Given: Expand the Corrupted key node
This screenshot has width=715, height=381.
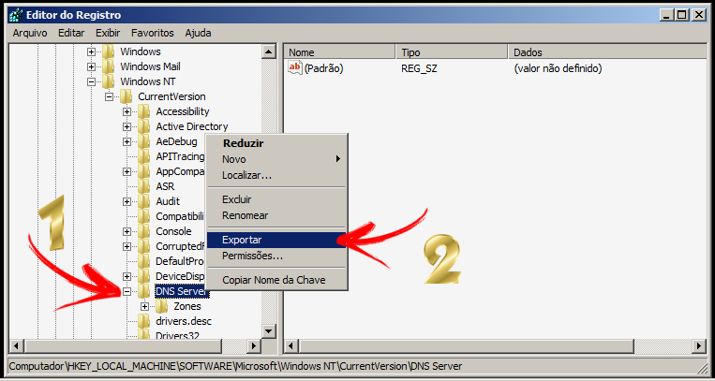Looking at the screenshot, I should pos(127,246).
